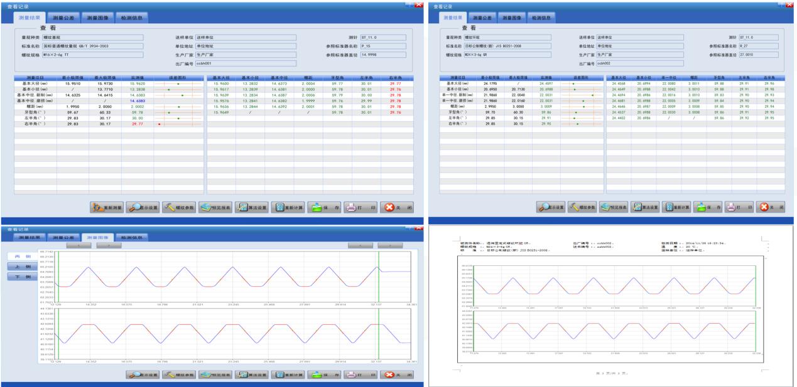Select the 上侧 (upper side) view option
Image resolution: width=797 pixels, height=387 pixels.
[19, 267]
